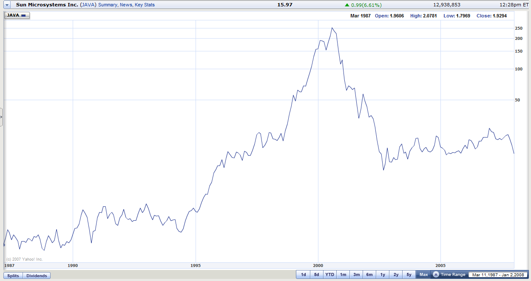
Task: Click the 50 y-axis label
Action: pyautogui.click(x=517, y=100)
